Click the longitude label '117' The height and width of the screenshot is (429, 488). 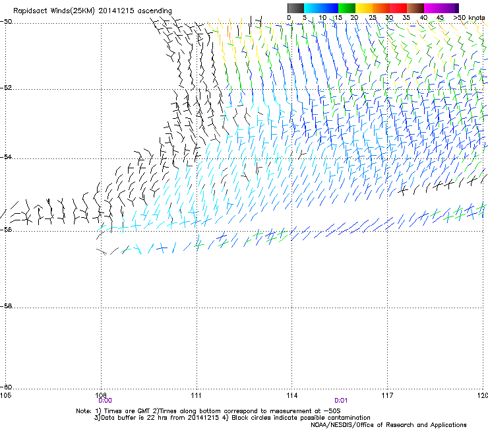pos(387,395)
